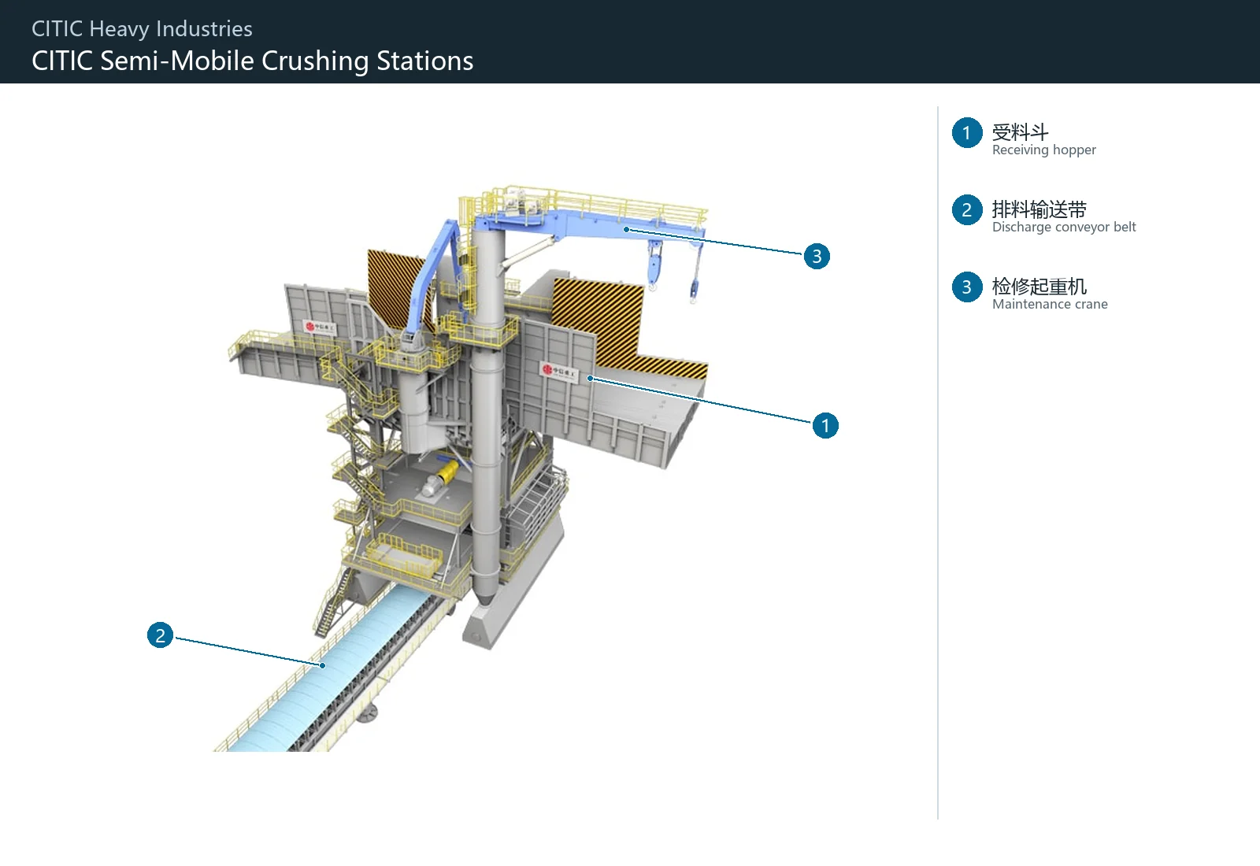Click the 'Maintenance crane' legend label
The image size is (1260, 866).
pos(1050,304)
